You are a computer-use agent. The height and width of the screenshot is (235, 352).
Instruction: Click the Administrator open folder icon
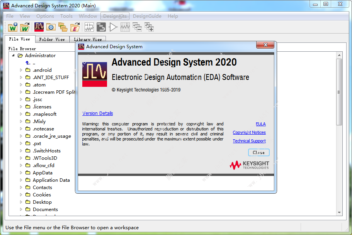point(20,56)
